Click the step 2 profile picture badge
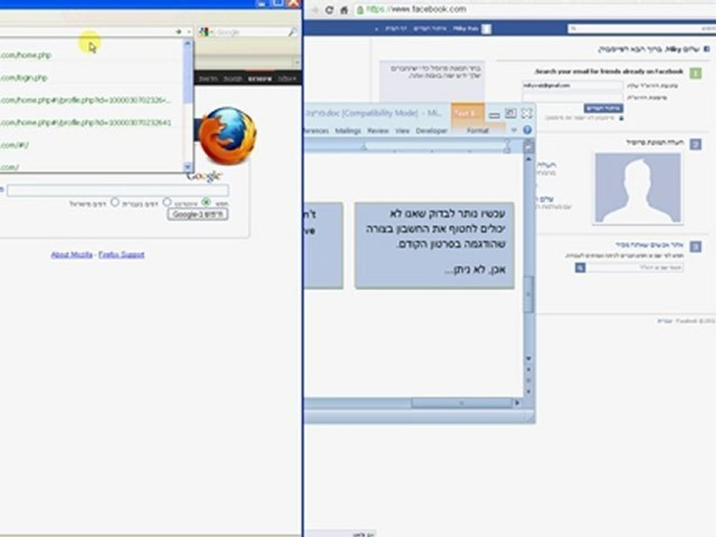 click(x=695, y=144)
